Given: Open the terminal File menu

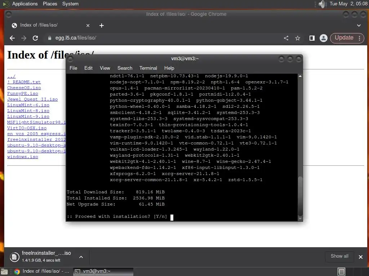Looking at the screenshot, I should 73,68.
